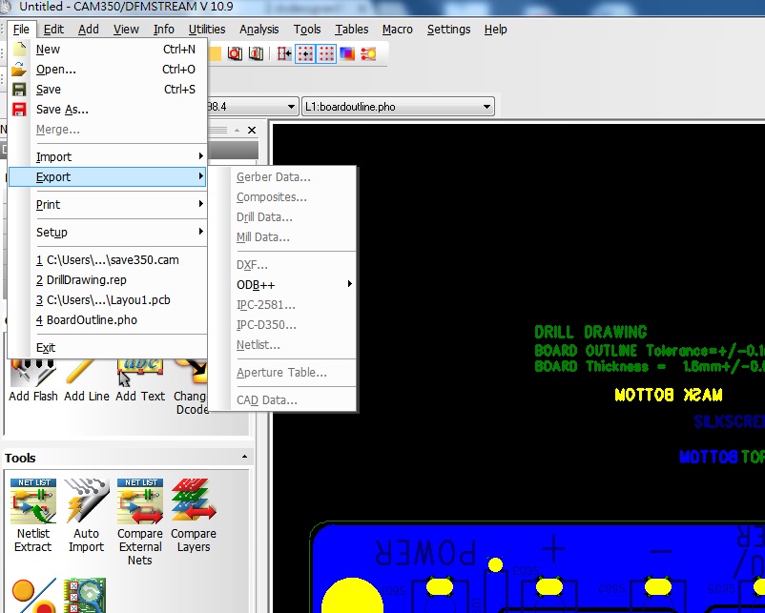Click the New document icon in File menu
The image size is (765, 613).
pos(19,49)
